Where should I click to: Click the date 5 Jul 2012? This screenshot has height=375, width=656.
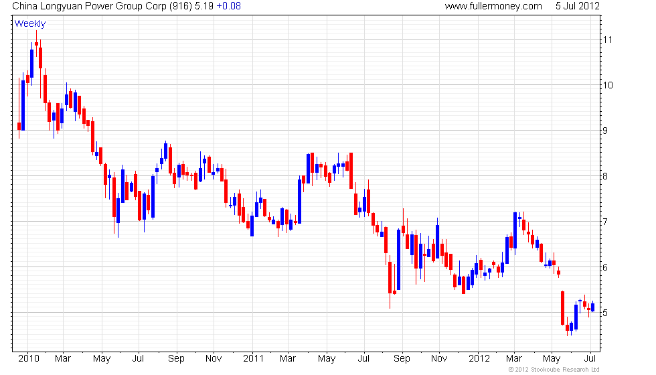click(x=577, y=6)
